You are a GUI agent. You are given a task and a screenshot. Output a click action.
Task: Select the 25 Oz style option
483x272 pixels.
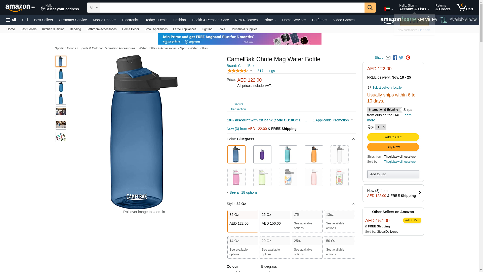point(275,221)
